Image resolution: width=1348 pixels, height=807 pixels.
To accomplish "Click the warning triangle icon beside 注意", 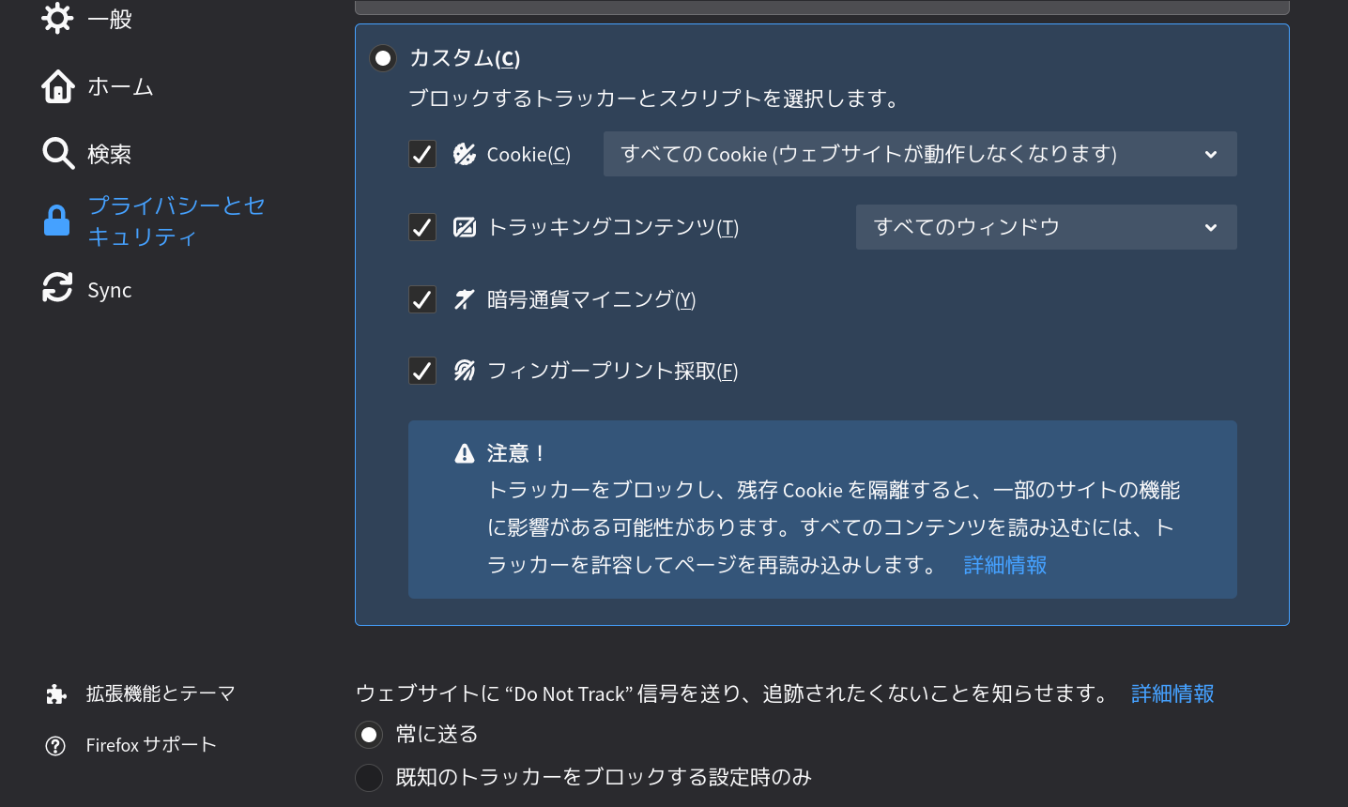I will [465, 454].
